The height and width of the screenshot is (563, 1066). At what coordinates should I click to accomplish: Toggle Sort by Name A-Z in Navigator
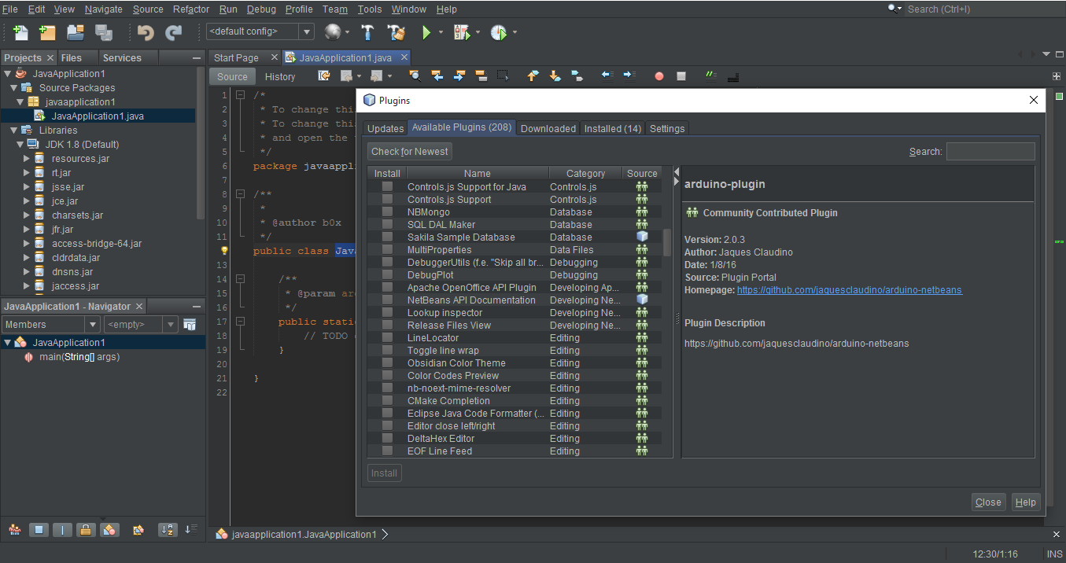(x=168, y=530)
